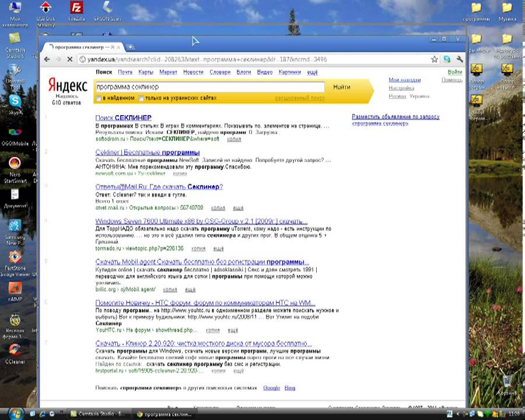Click the address bar showing yandex.ua URL

254,60
